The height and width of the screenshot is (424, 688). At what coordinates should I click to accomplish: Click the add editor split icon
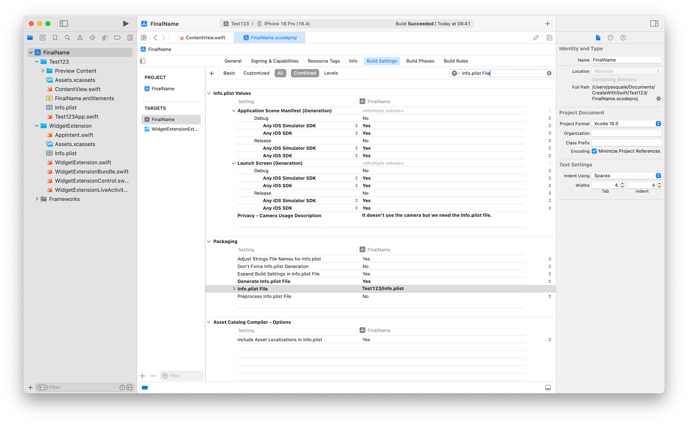pyautogui.click(x=549, y=38)
